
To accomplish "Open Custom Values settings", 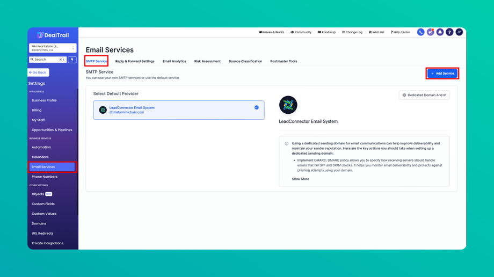I will 44,214.
